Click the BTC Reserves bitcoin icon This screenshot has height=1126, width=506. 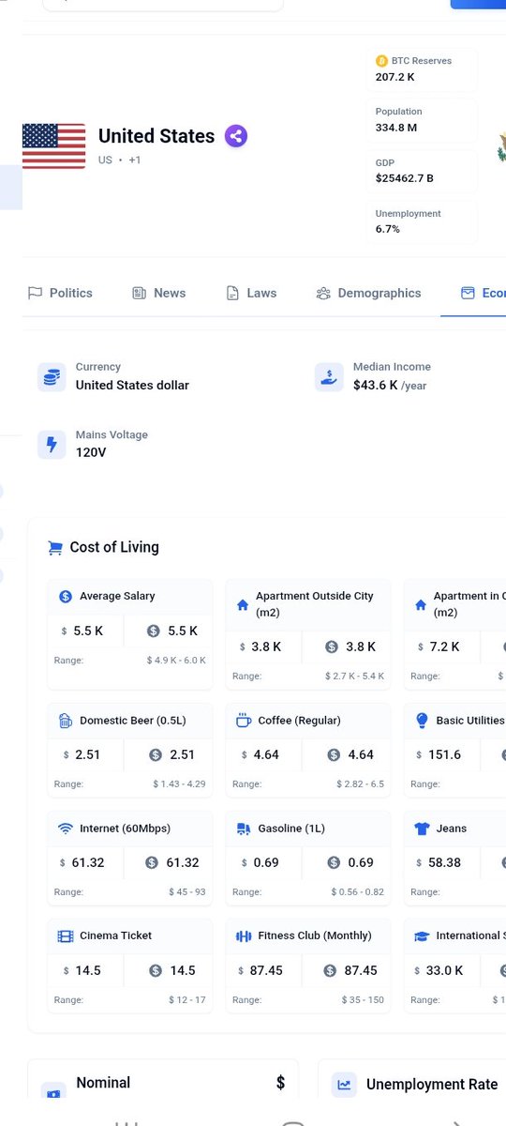point(381,61)
